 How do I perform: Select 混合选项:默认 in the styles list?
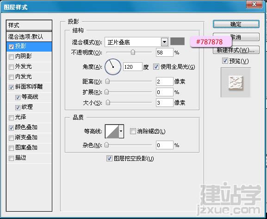coord(29,36)
